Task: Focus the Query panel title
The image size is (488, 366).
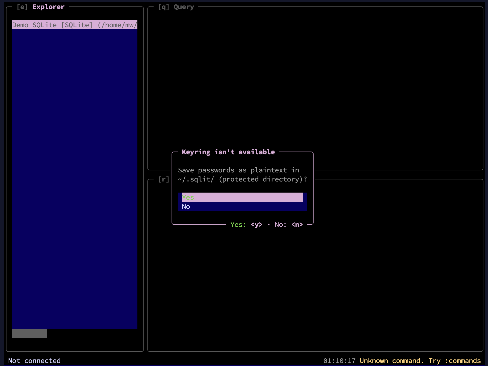Action: pos(184,7)
